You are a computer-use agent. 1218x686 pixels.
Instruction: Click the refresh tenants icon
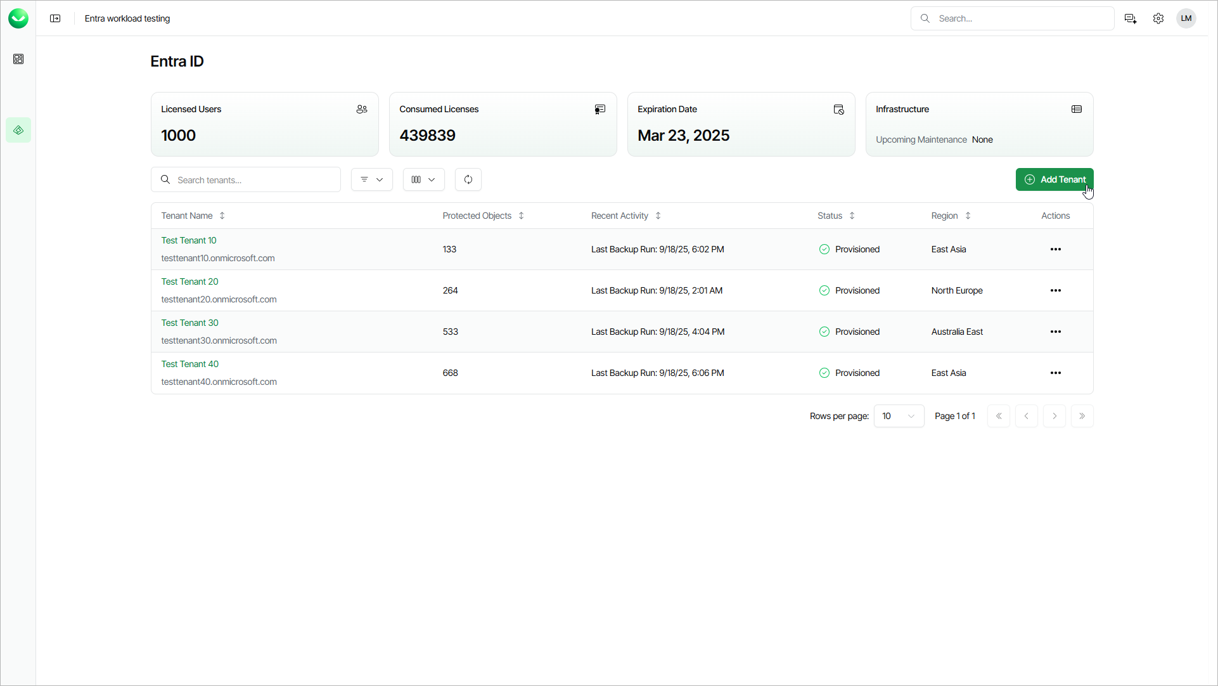point(468,179)
